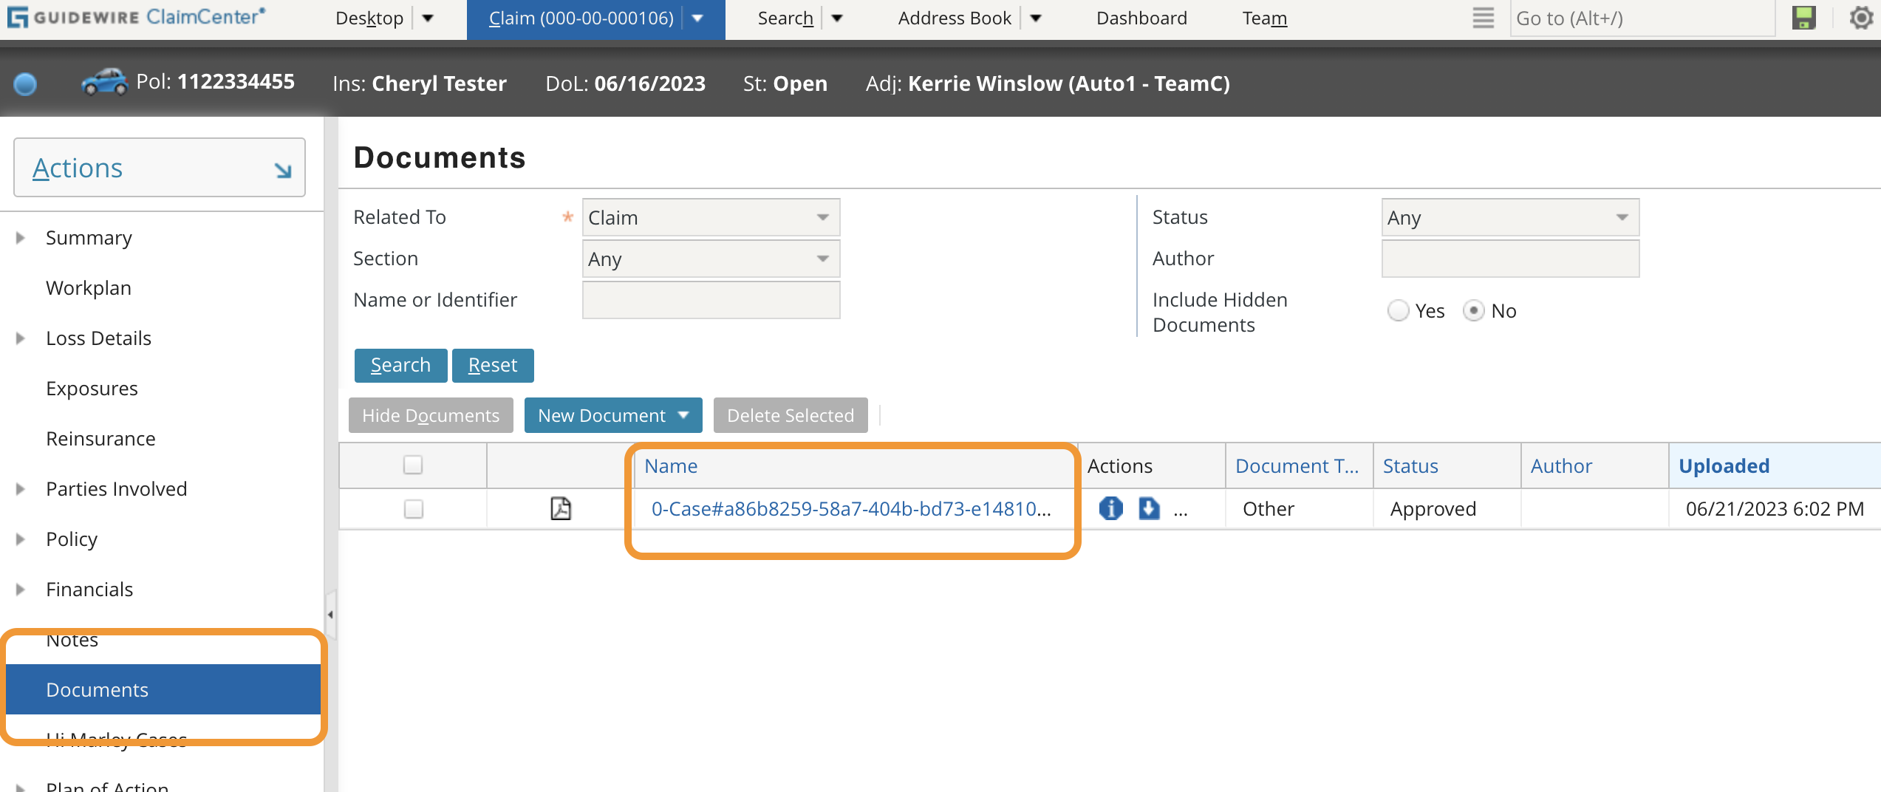
Task: Open the hamburger menu icon
Action: point(1482,18)
